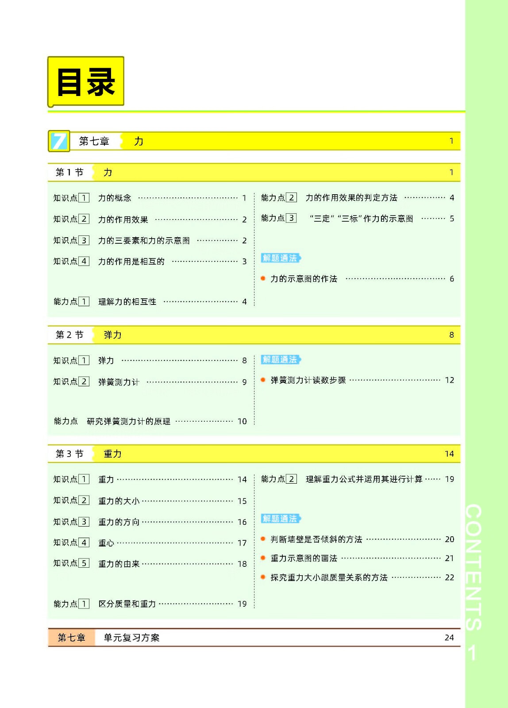Select 重心 knowledge point entry
This screenshot has height=708, width=508.
click(x=106, y=543)
